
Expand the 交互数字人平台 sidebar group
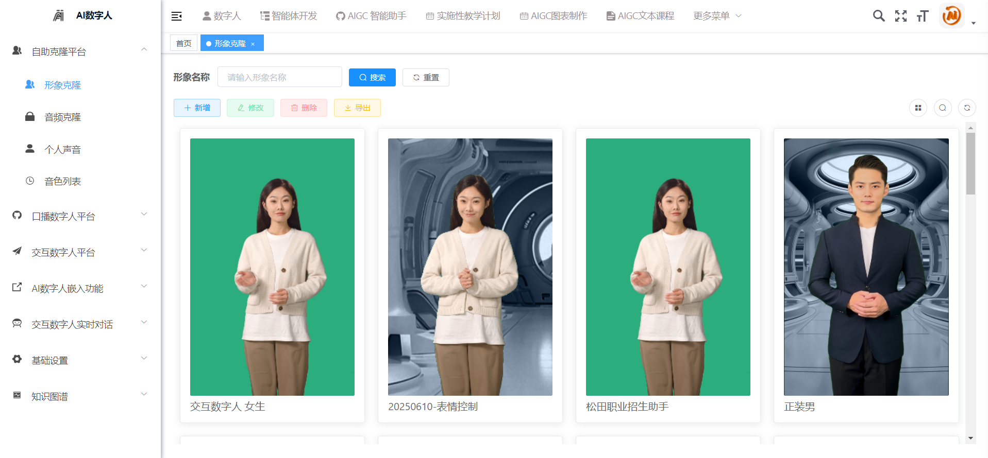tap(80, 252)
